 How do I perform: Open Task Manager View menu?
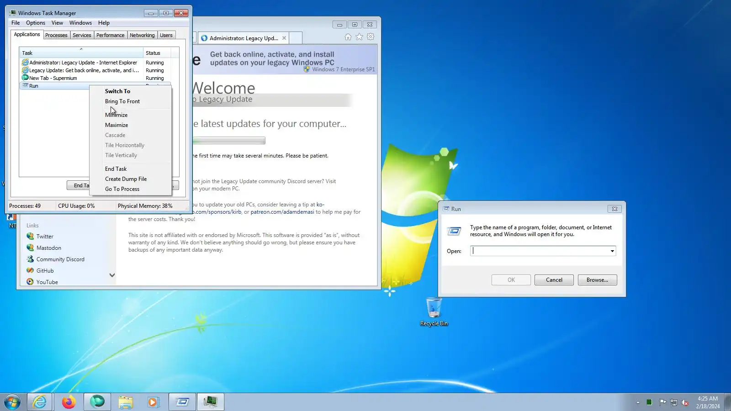(57, 23)
